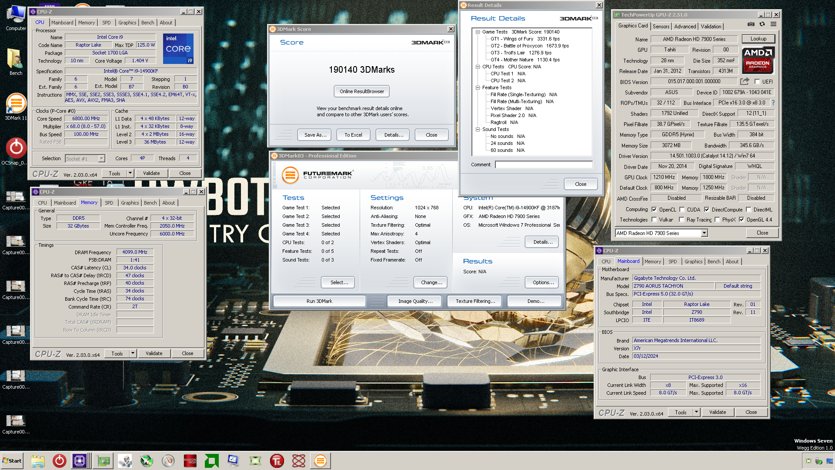
Task: Open Tools dropdown arrow in CPU-Z Memory window
Action: 133,353
